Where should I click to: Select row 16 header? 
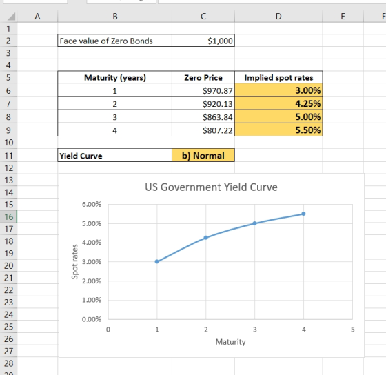click(8, 217)
